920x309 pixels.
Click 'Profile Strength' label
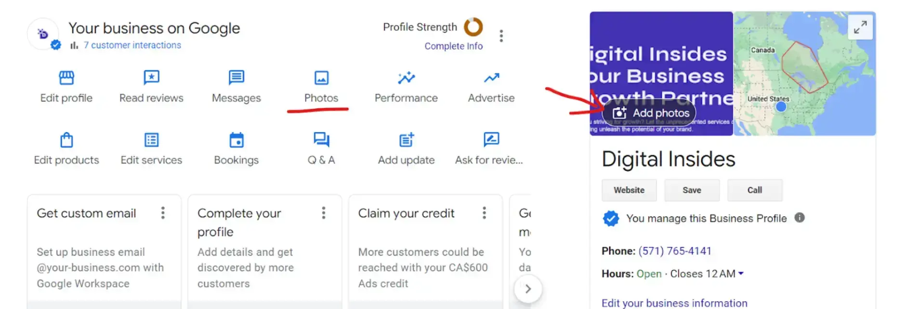tap(420, 27)
